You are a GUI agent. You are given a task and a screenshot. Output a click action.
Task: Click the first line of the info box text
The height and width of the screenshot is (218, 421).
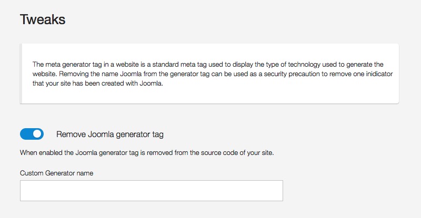[x=208, y=65]
